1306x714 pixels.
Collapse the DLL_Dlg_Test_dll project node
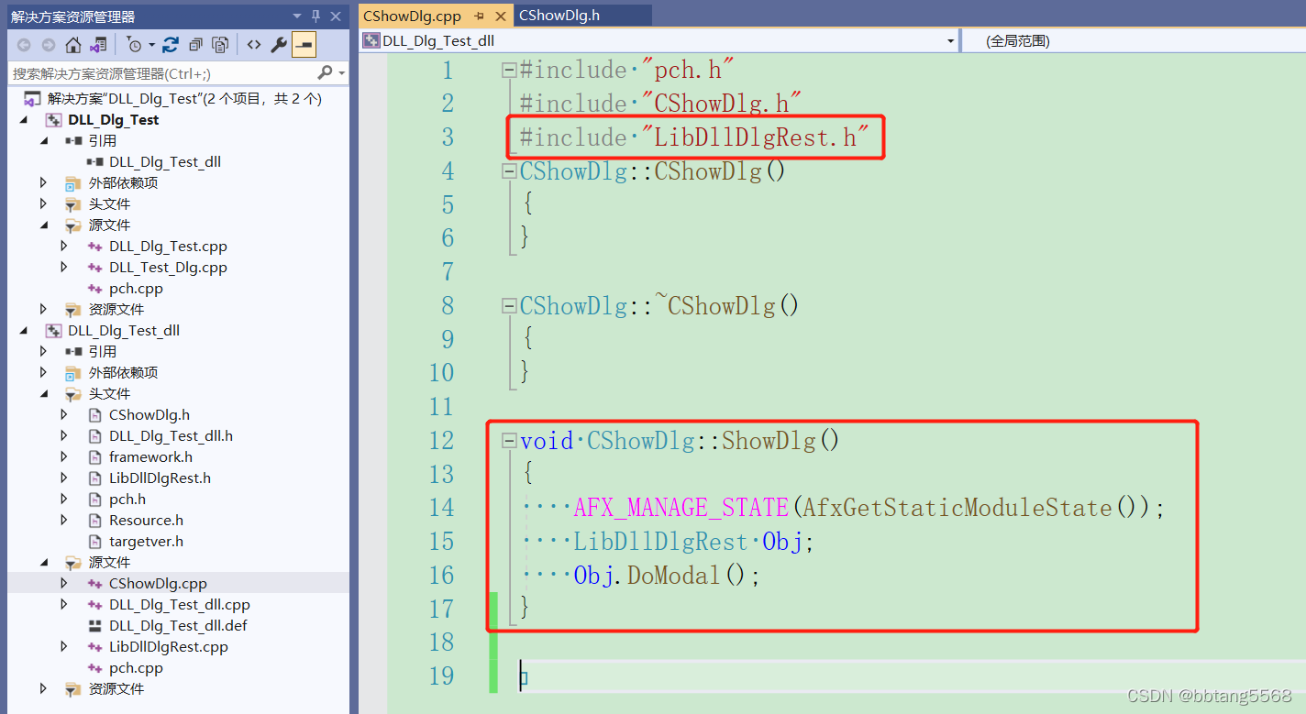click(25, 331)
